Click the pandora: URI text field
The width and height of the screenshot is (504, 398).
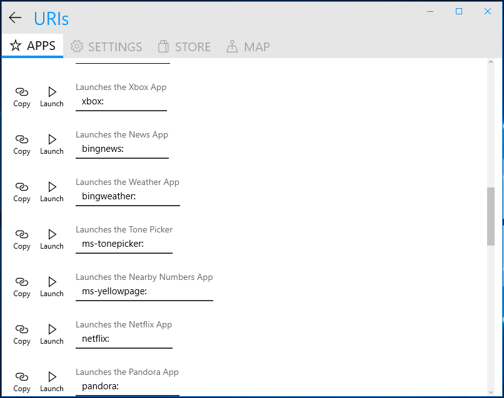(128, 387)
